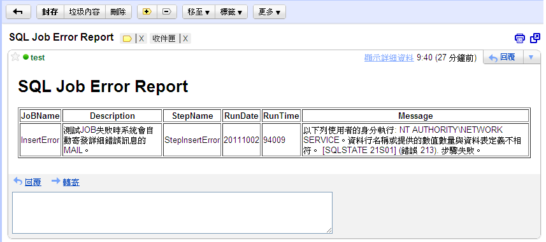Click the InsertError table cell

click(x=40, y=140)
